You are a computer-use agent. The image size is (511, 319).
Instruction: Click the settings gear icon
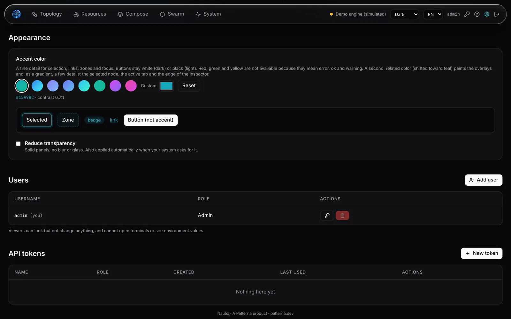487,14
